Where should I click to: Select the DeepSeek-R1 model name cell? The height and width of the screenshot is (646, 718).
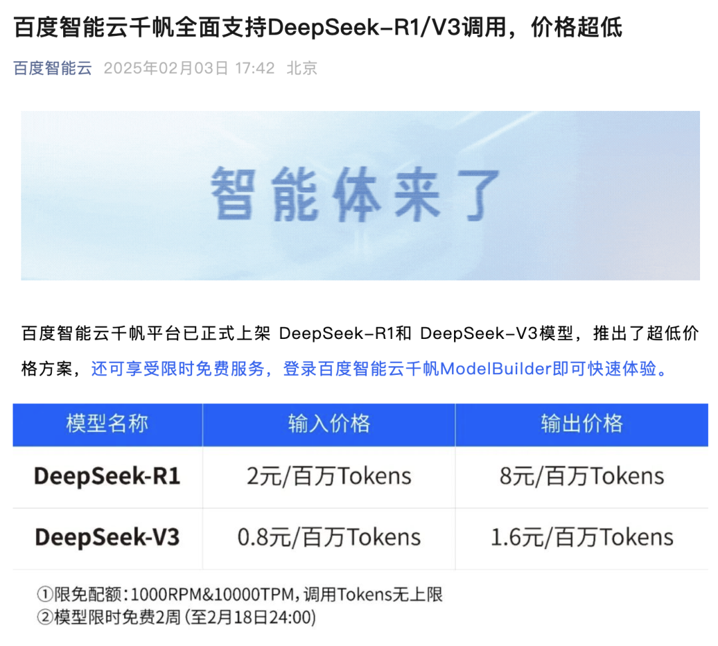pyautogui.click(x=108, y=477)
